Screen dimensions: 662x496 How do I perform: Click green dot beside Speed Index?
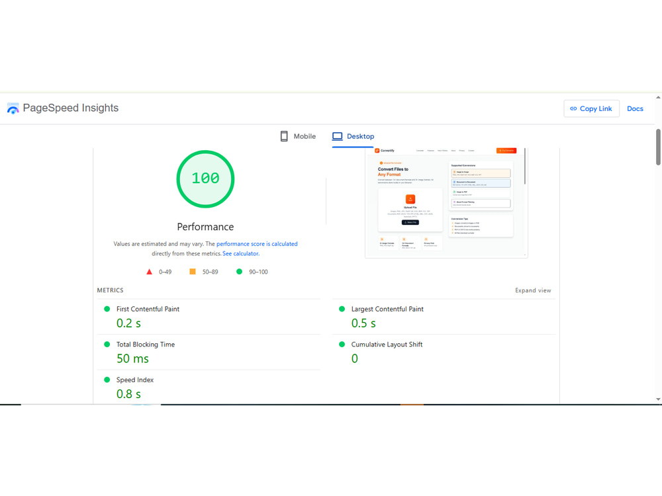pyautogui.click(x=107, y=380)
